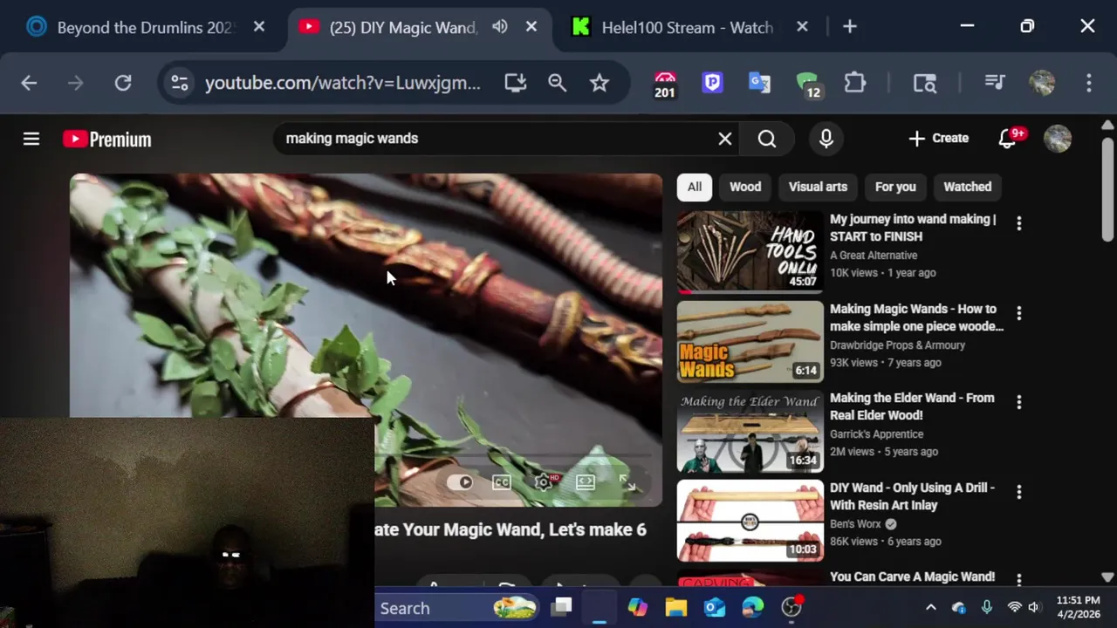Open a new browser tab
Viewport: 1117px width, 628px height.
[849, 27]
